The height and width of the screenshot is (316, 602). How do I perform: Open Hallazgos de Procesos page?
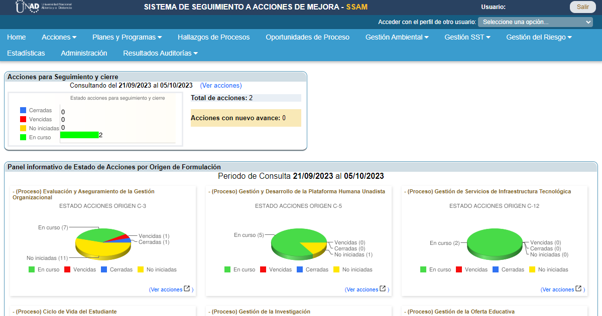tap(213, 37)
